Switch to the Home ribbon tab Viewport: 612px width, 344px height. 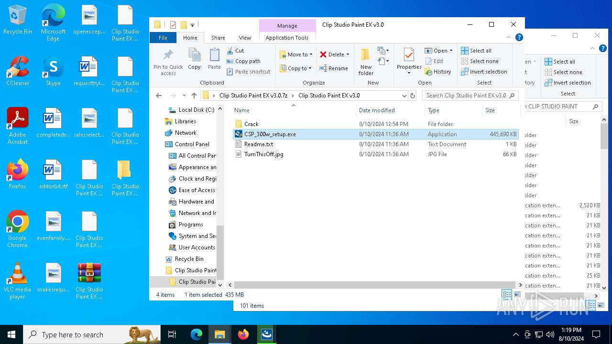pos(190,38)
